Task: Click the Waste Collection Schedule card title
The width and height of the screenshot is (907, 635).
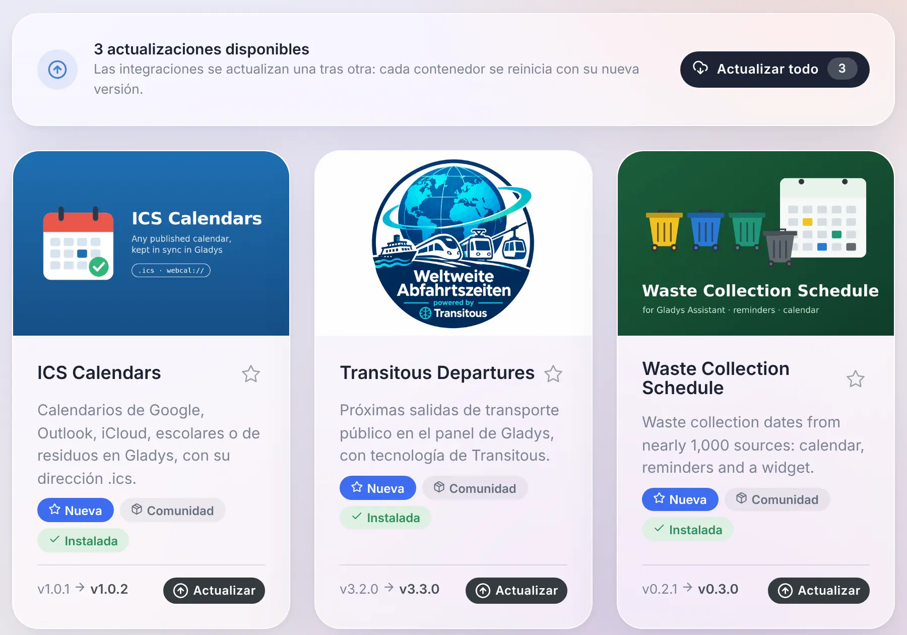Action: pyautogui.click(x=716, y=378)
